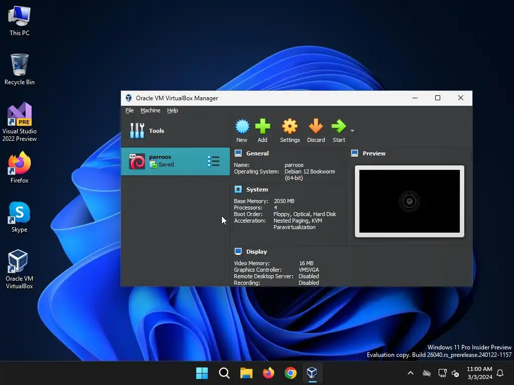
Task: Select Visual Studio 2022 Preview shortcut
Action: 20,122
